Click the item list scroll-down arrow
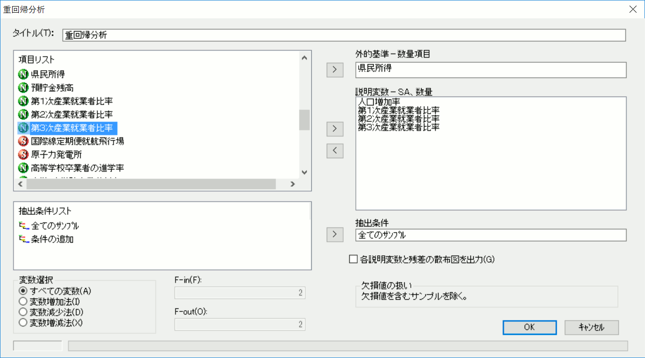This screenshot has width=645, height=358. (304, 172)
